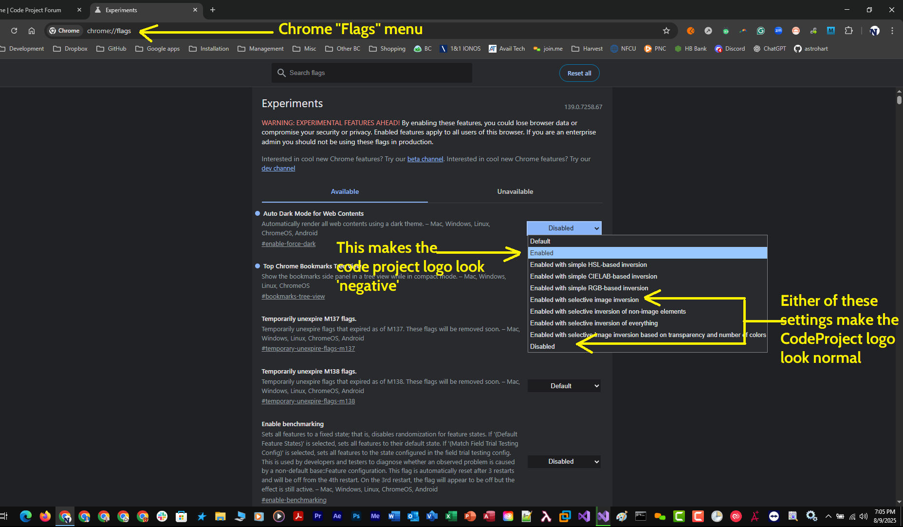
Task: Switch to the Available tab
Action: [x=345, y=191]
